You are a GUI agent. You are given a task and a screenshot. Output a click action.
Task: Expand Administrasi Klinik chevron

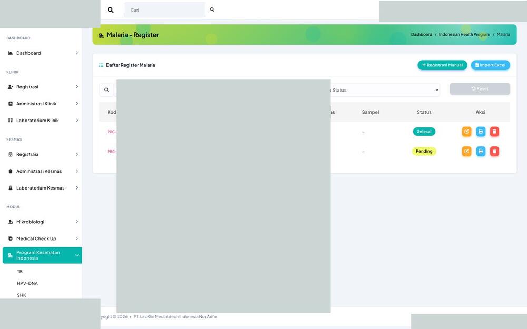point(77,104)
